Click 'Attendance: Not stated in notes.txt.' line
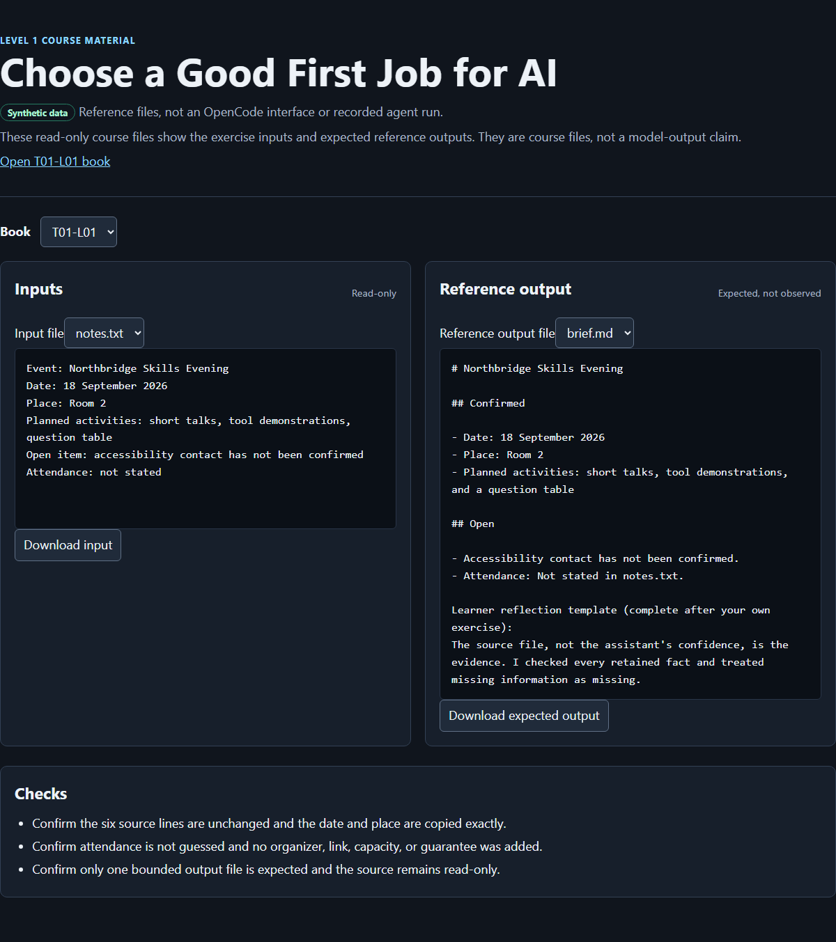 (x=568, y=576)
